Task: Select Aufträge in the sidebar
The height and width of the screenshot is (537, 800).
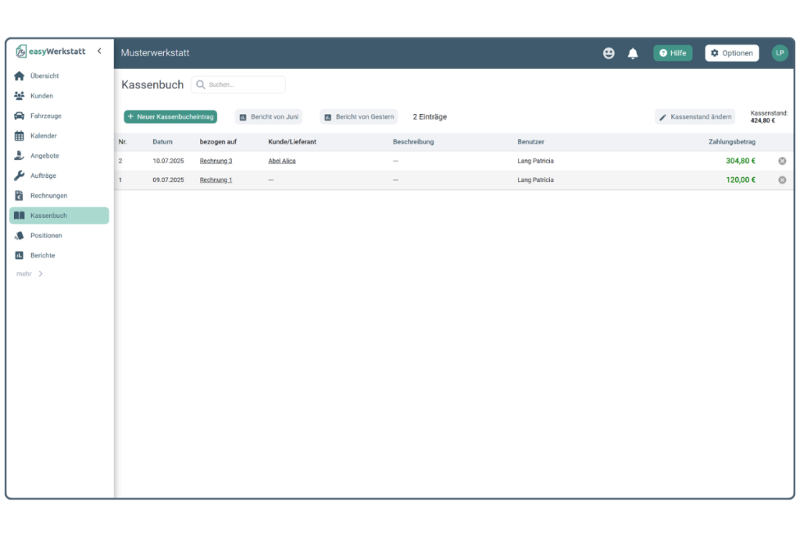Action: tap(43, 176)
